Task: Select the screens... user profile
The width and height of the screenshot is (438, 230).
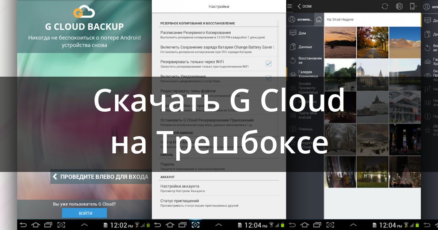Action: 300,19
